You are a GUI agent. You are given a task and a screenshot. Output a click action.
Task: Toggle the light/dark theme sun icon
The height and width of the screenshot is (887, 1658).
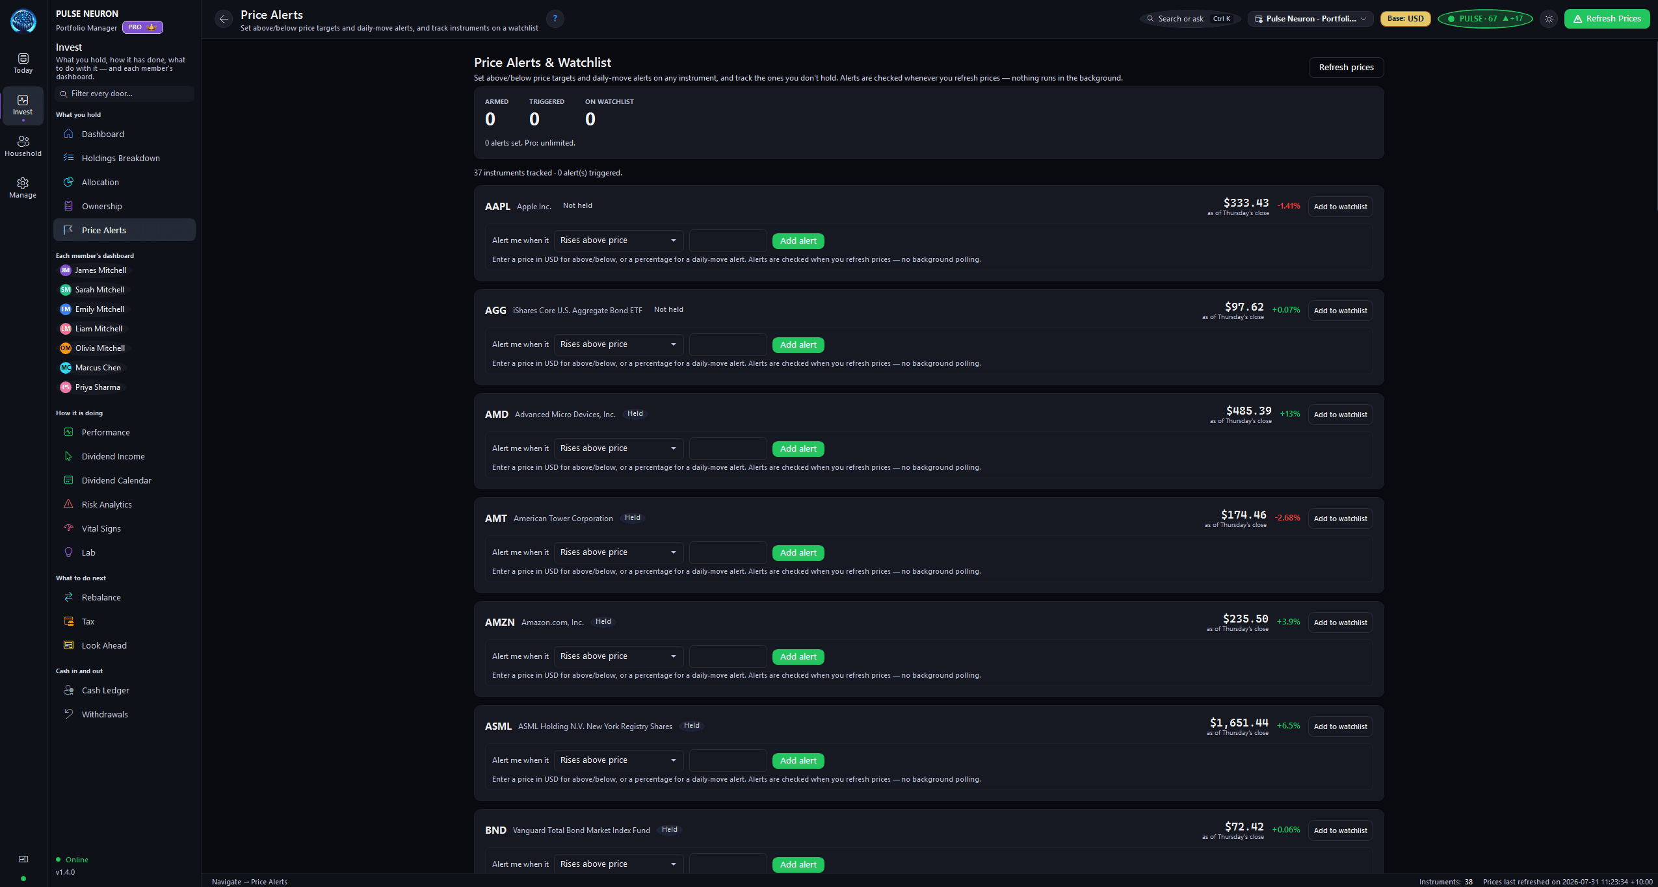[x=1549, y=19]
